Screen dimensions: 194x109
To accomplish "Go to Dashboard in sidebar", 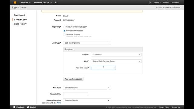I will pyautogui.click(x=19, y=15).
